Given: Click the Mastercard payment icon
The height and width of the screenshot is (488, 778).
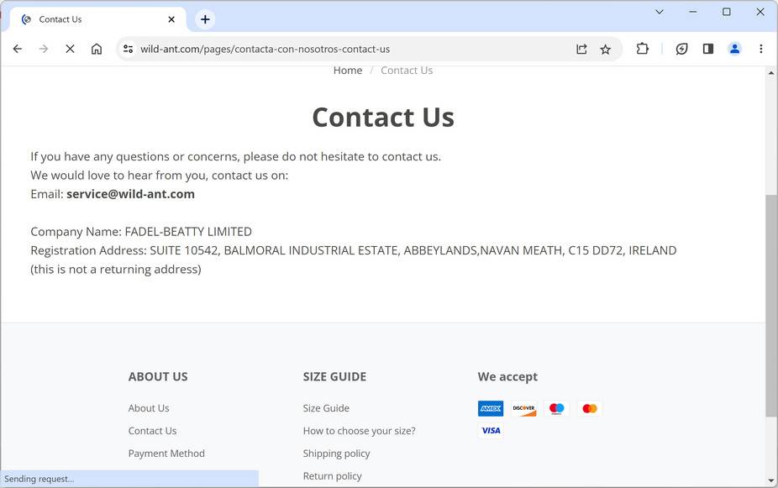Looking at the screenshot, I should pos(590,409).
